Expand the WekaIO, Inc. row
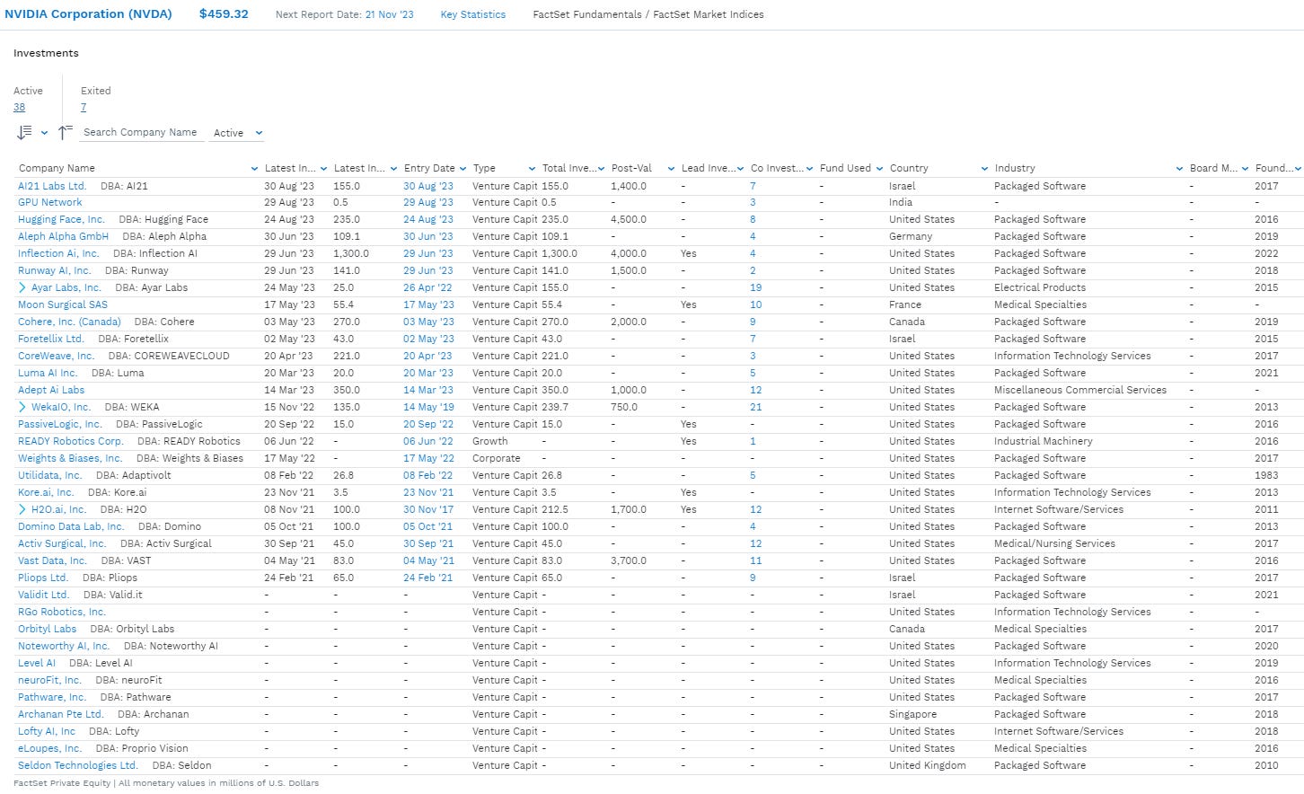 click(x=22, y=407)
